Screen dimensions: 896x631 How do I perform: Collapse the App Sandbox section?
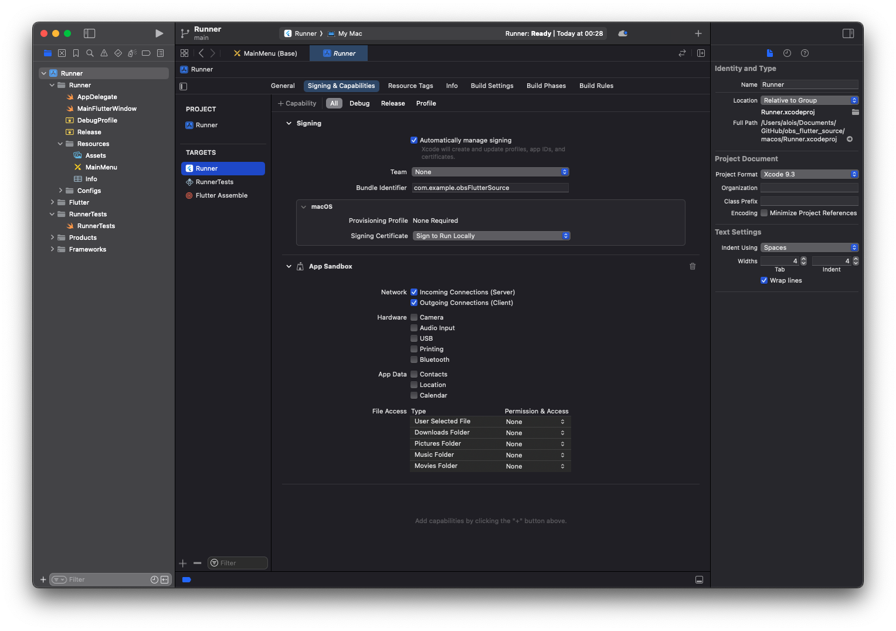click(x=289, y=266)
